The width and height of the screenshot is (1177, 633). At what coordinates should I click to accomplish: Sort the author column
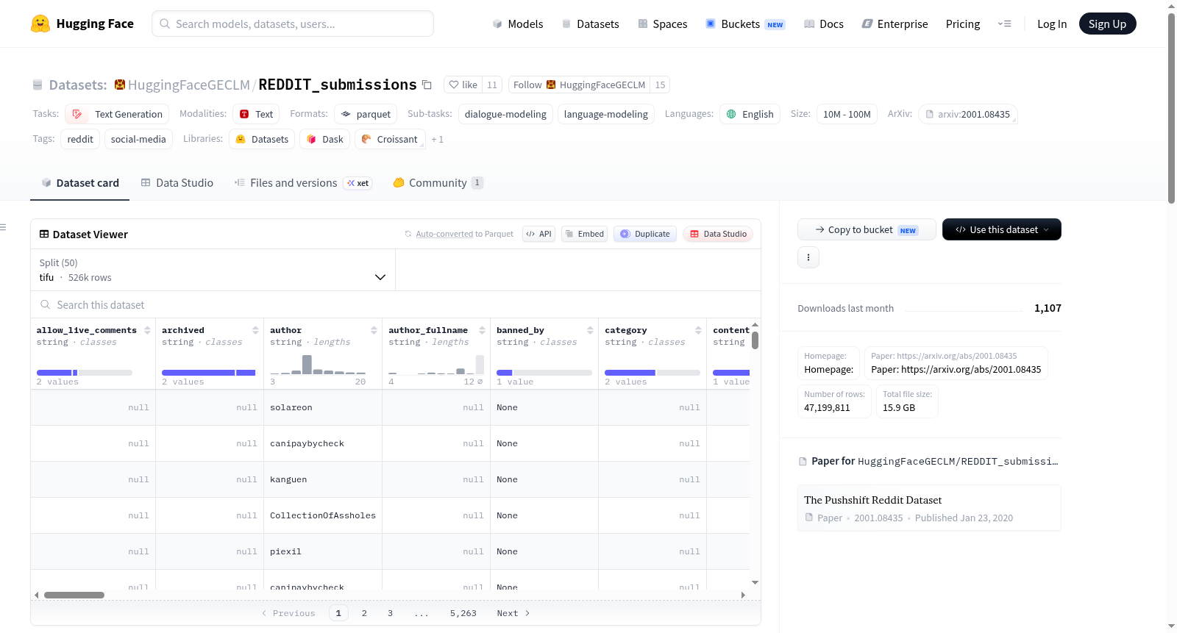tap(374, 330)
